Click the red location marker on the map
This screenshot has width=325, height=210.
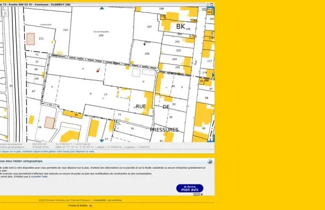pyautogui.click(x=97, y=71)
